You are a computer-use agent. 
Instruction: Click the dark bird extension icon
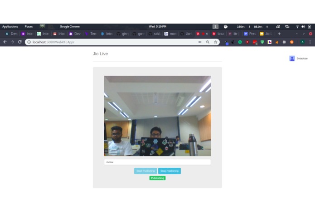233,42
